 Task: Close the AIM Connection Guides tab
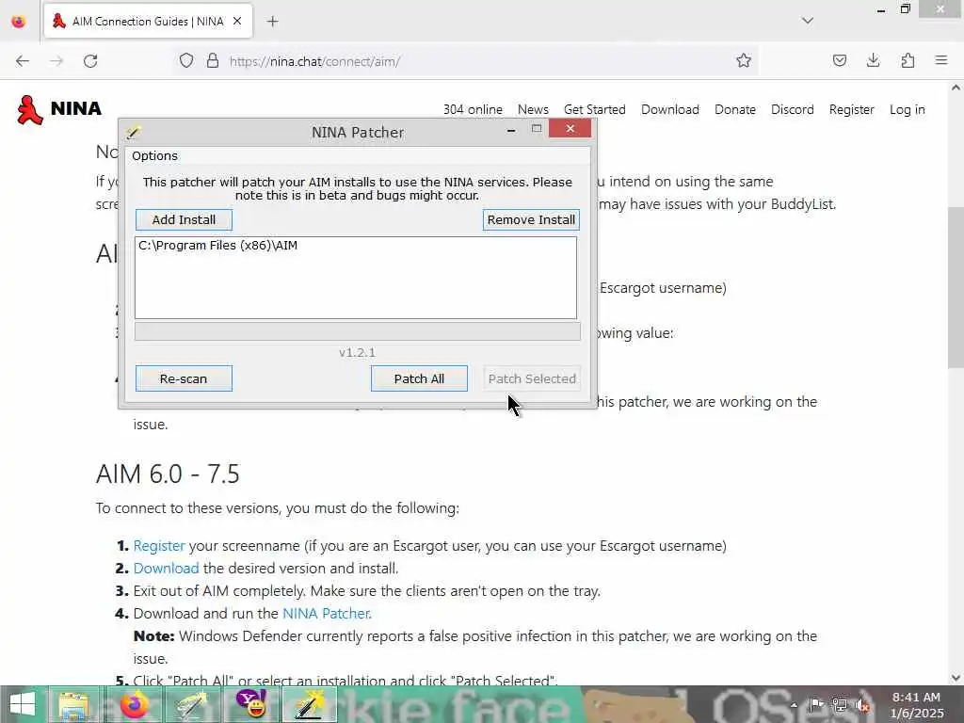pyautogui.click(x=236, y=22)
